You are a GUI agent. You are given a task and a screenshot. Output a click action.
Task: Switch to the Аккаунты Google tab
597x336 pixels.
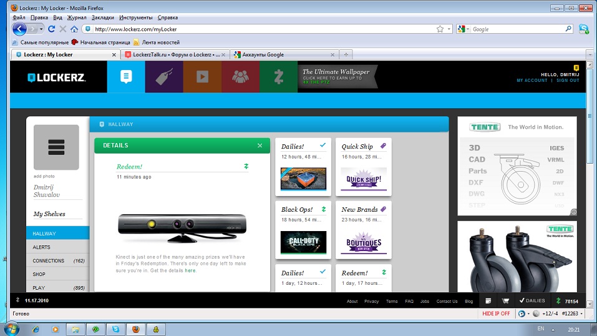(x=284, y=54)
